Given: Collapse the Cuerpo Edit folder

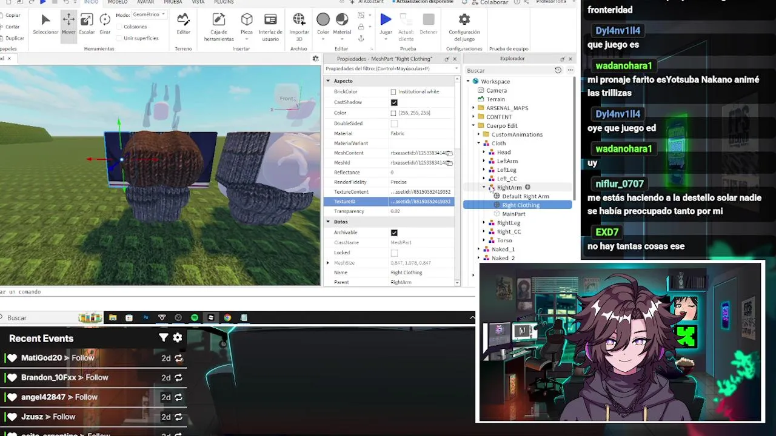Looking at the screenshot, I should pyautogui.click(x=473, y=126).
